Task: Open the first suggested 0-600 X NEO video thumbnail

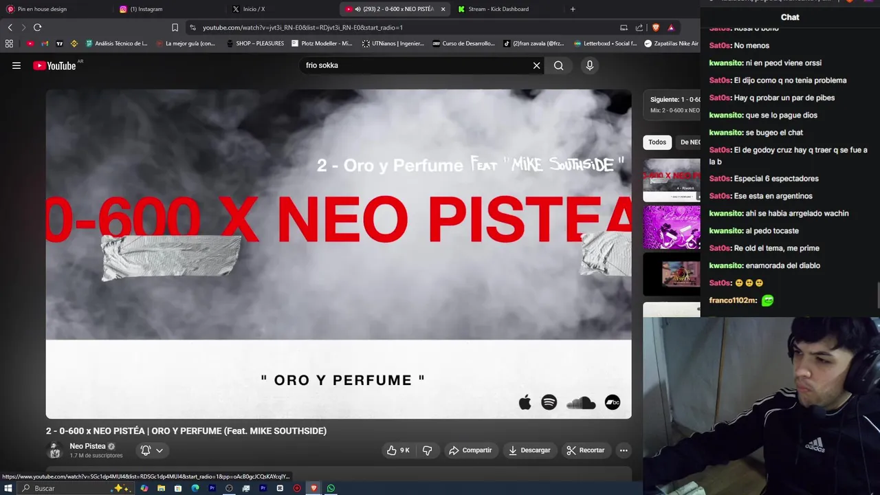Action: [x=672, y=180]
